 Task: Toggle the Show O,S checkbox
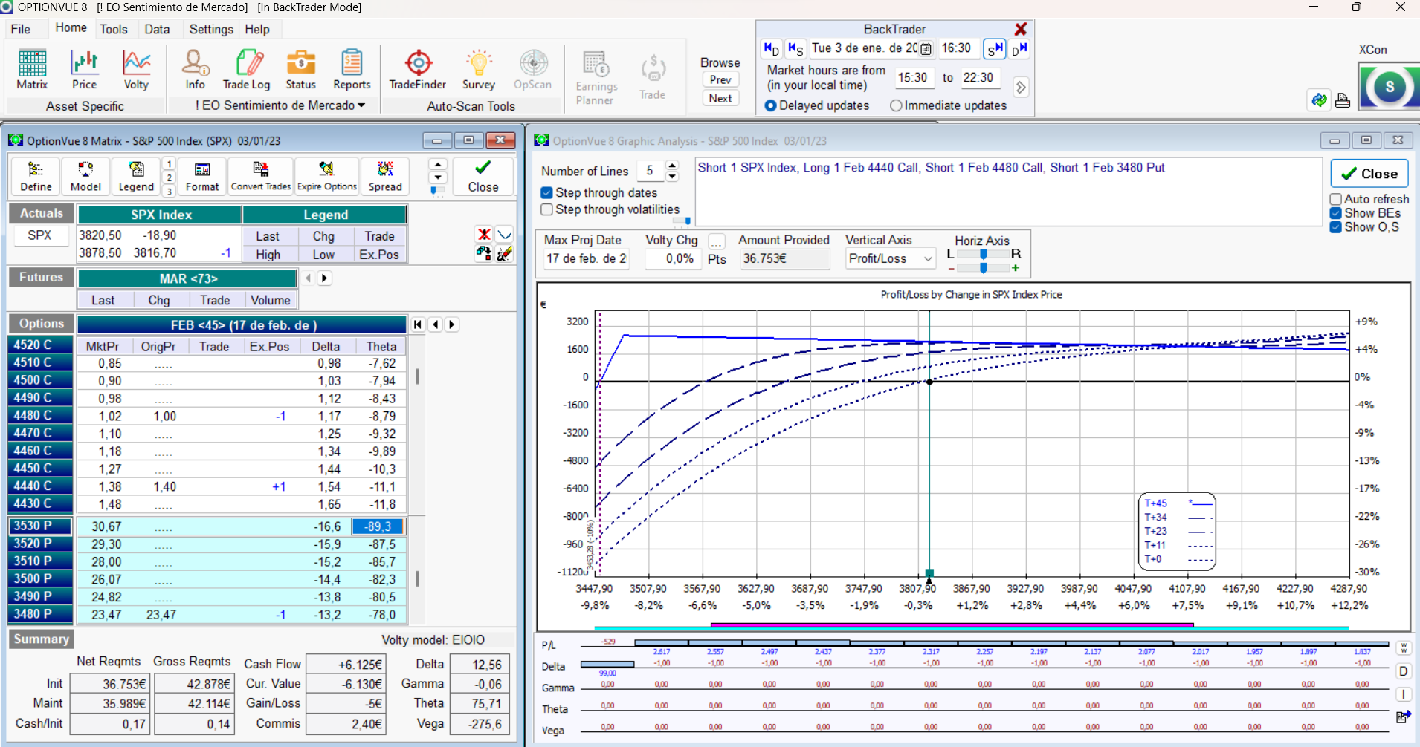1336,227
